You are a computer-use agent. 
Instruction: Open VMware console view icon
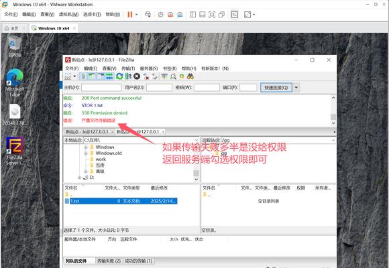coord(235,15)
